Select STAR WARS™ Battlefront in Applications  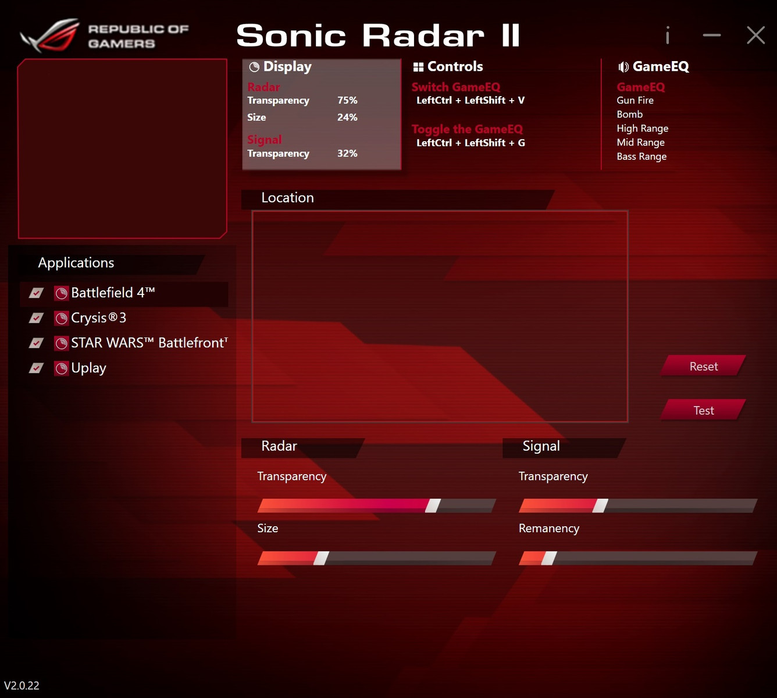[x=149, y=343]
